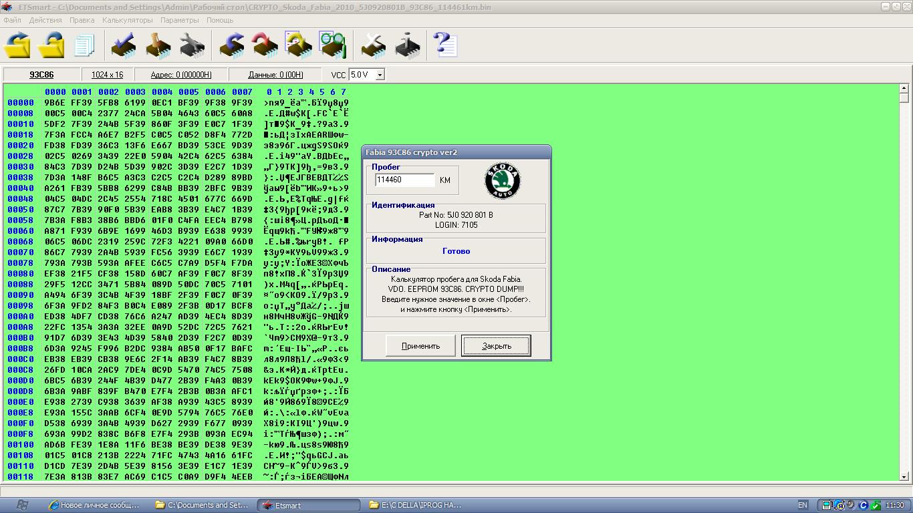
Task: Switch to E:\C DELLA\IPROG taskbar folder
Action: (x=416, y=505)
